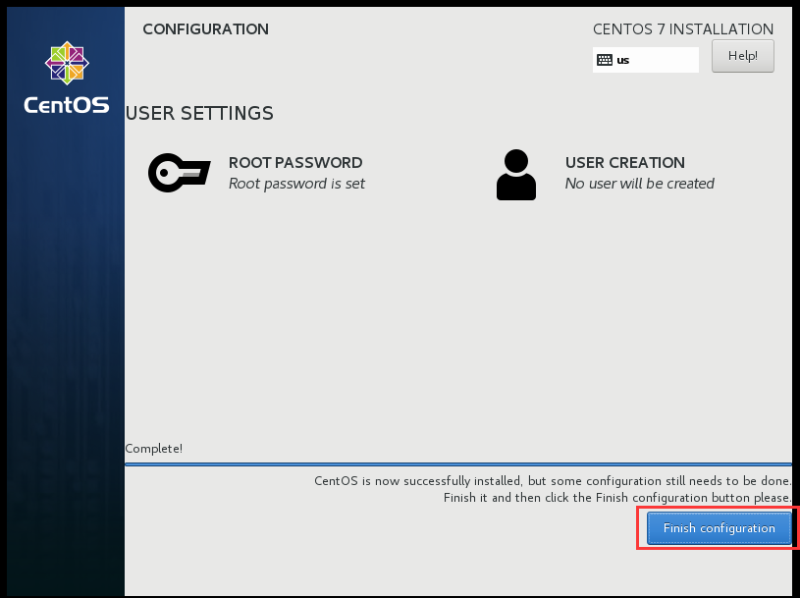
Task: Click the installation progress bar
Action: (458, 464)
